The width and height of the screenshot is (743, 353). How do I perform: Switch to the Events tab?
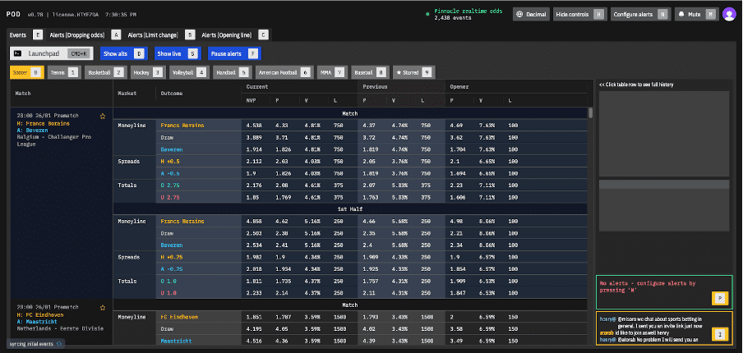(25, 34)
